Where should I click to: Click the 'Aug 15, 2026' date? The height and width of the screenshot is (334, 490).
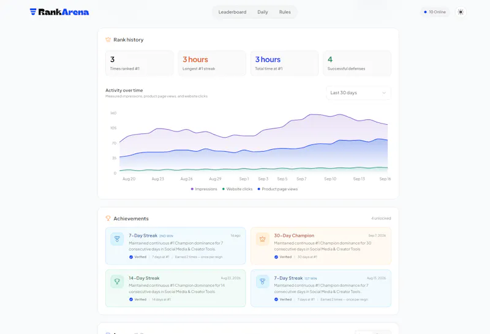376,278
